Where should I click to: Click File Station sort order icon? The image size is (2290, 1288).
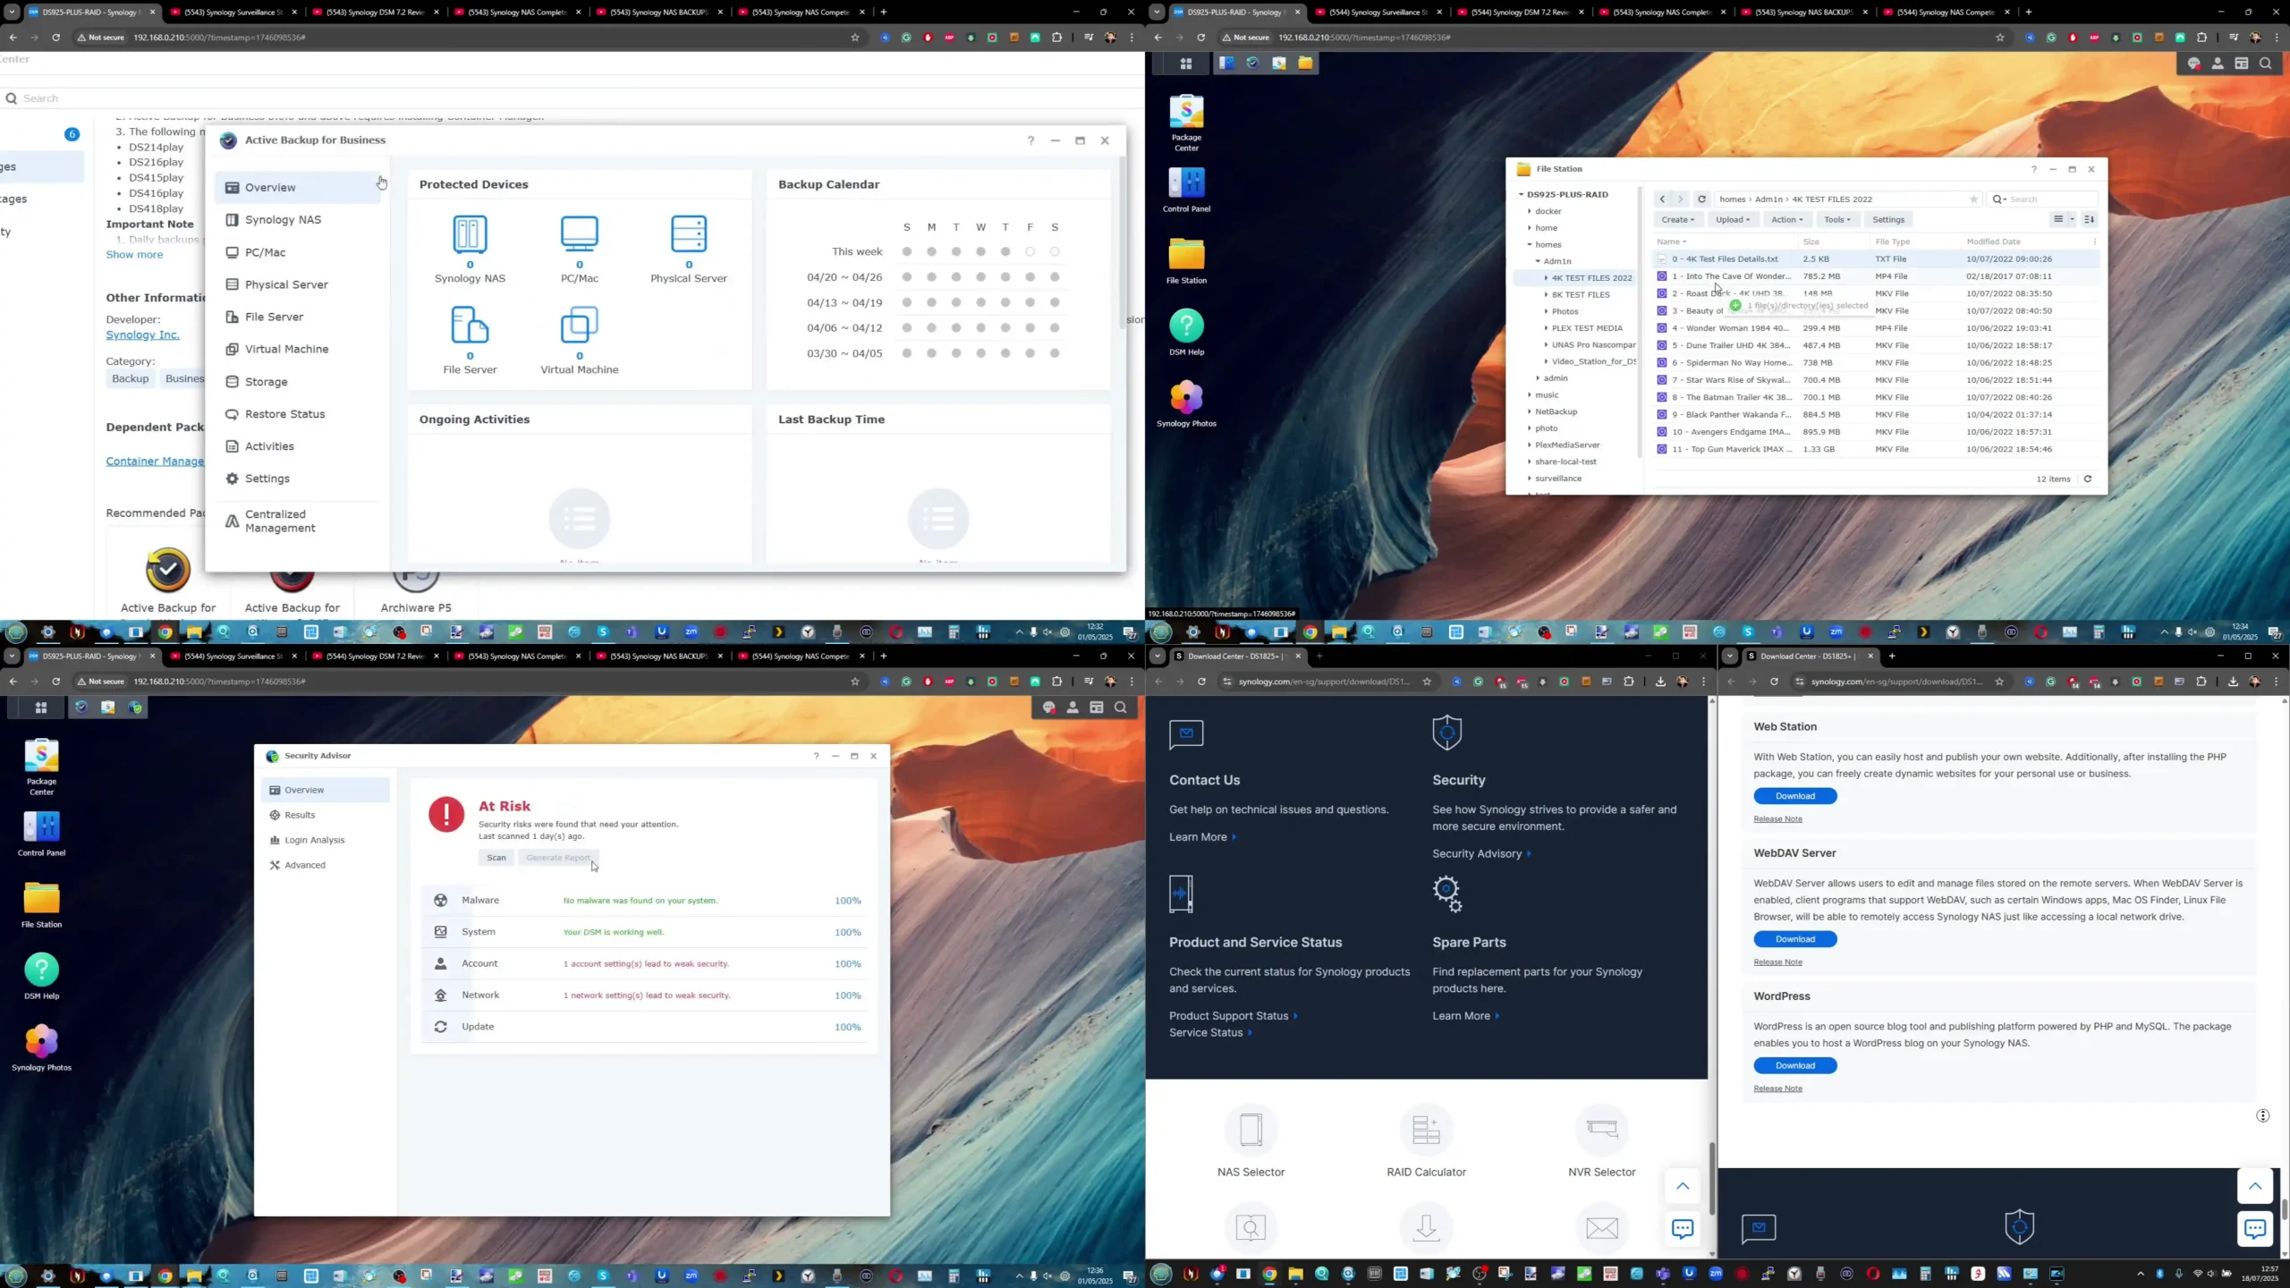[2090, 219]
